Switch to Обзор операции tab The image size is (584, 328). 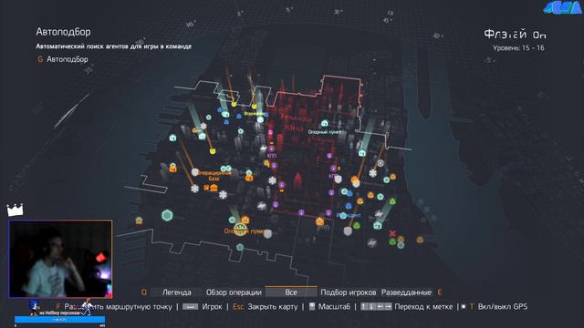coord(234,292)
